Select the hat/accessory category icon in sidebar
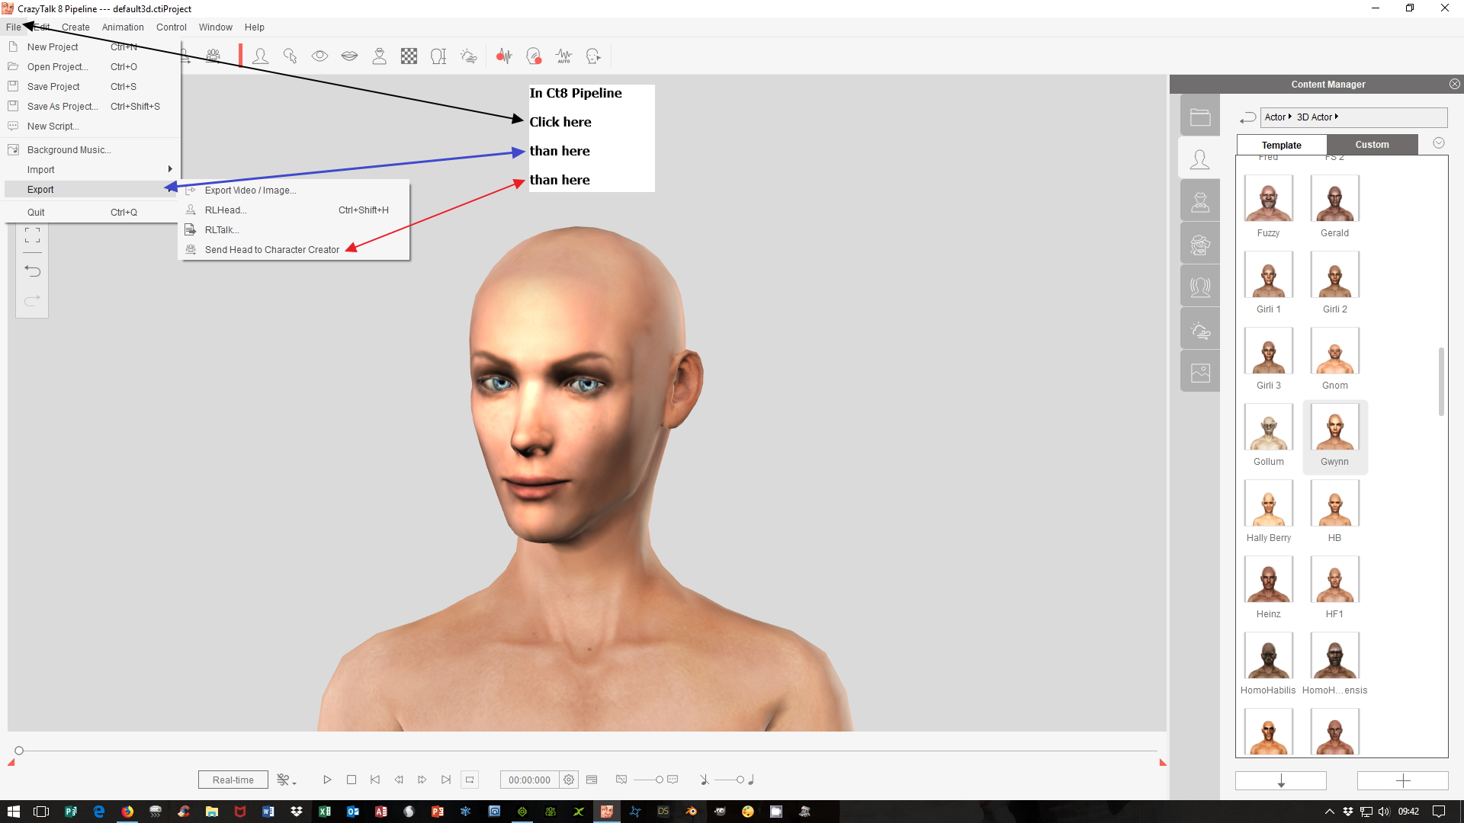This screenshot has height=823, width=1464. pos(1200,202)
